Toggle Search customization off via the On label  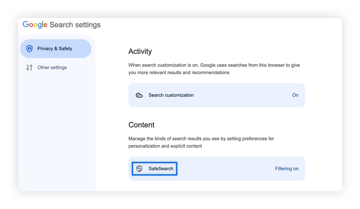[295, 95]
